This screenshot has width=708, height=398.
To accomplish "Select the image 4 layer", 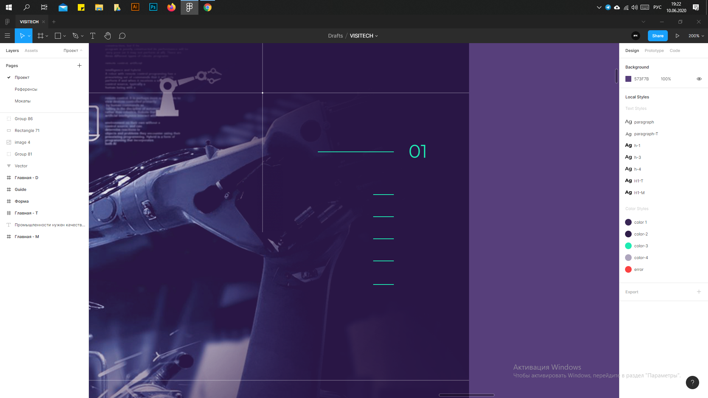I will pos(44,142).
